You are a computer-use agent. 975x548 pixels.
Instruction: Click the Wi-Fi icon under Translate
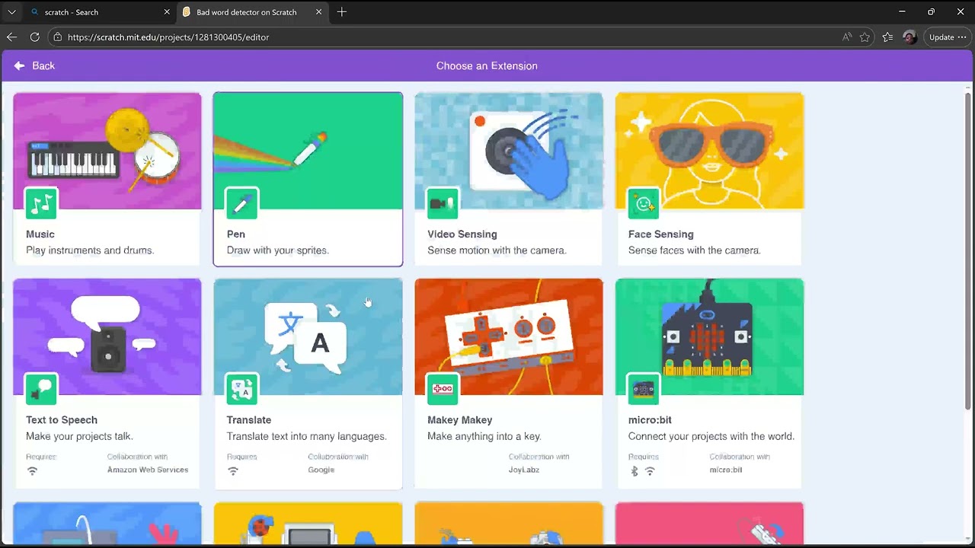tap(233, 471)
